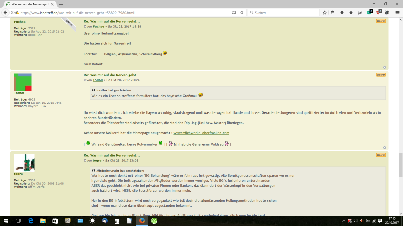The image size is (403, 226).
Task: Open the clock showing 17:15
Action: 392,221
